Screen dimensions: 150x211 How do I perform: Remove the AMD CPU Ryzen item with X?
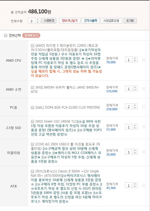click(x=144, y=60)
